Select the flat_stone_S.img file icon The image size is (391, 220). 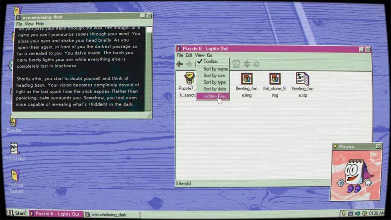275,79
